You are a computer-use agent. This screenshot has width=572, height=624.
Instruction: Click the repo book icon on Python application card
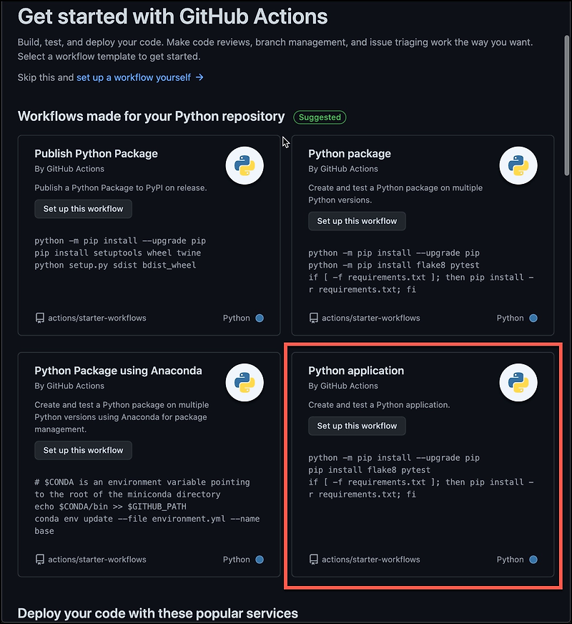[313, 559]
